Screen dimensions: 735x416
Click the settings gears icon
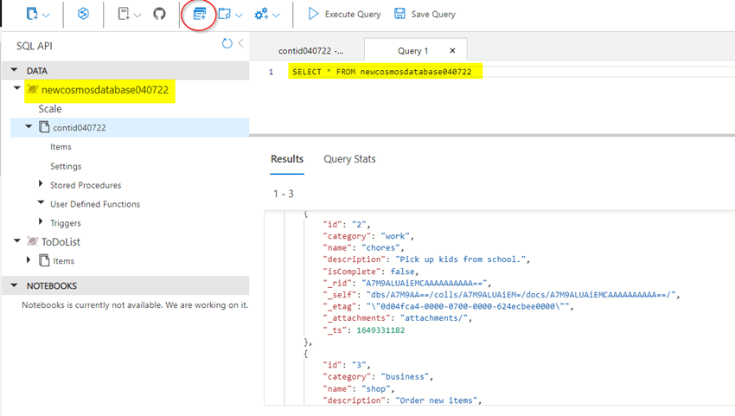tap(261, 14)
